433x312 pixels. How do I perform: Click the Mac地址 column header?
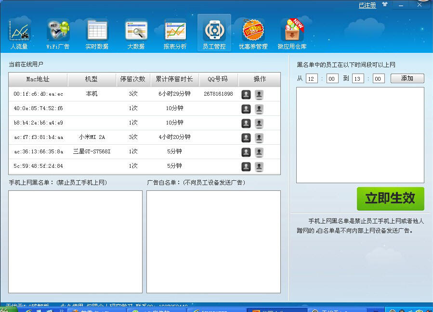coord(38,79)
